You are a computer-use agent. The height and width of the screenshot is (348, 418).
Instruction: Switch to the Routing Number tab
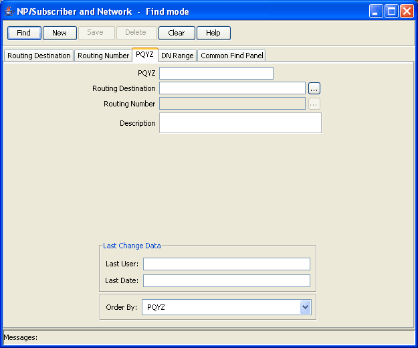[x=104, y=56]
